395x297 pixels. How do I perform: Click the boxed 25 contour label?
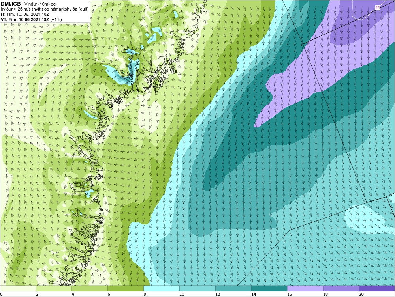point(377,8)
